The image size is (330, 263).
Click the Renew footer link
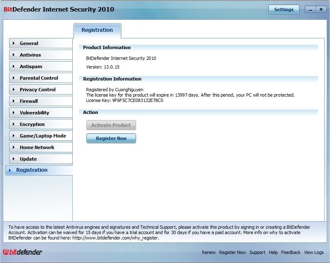point(208,252)
